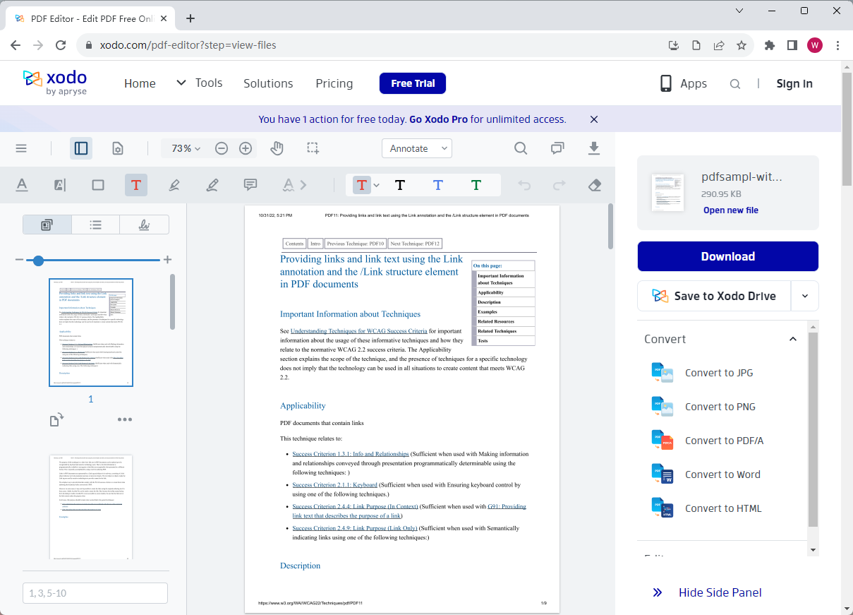Image resolution: width=853 pixels, height=615 pixels.
Task: Click the zoom in (plus) button
Action: (246, 148)
